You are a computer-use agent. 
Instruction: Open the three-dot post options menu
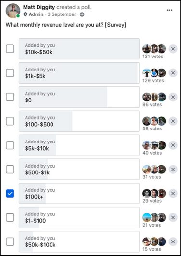pyautogui.click(x=169, y=10)
